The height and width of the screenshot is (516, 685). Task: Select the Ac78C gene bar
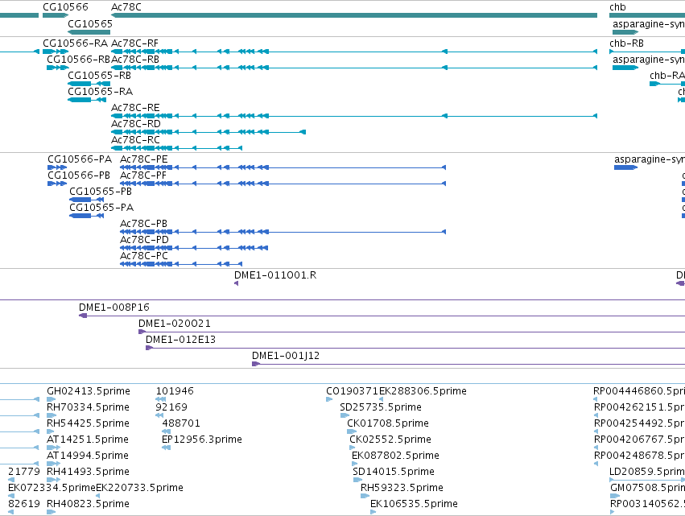click(x=354, y=15)
